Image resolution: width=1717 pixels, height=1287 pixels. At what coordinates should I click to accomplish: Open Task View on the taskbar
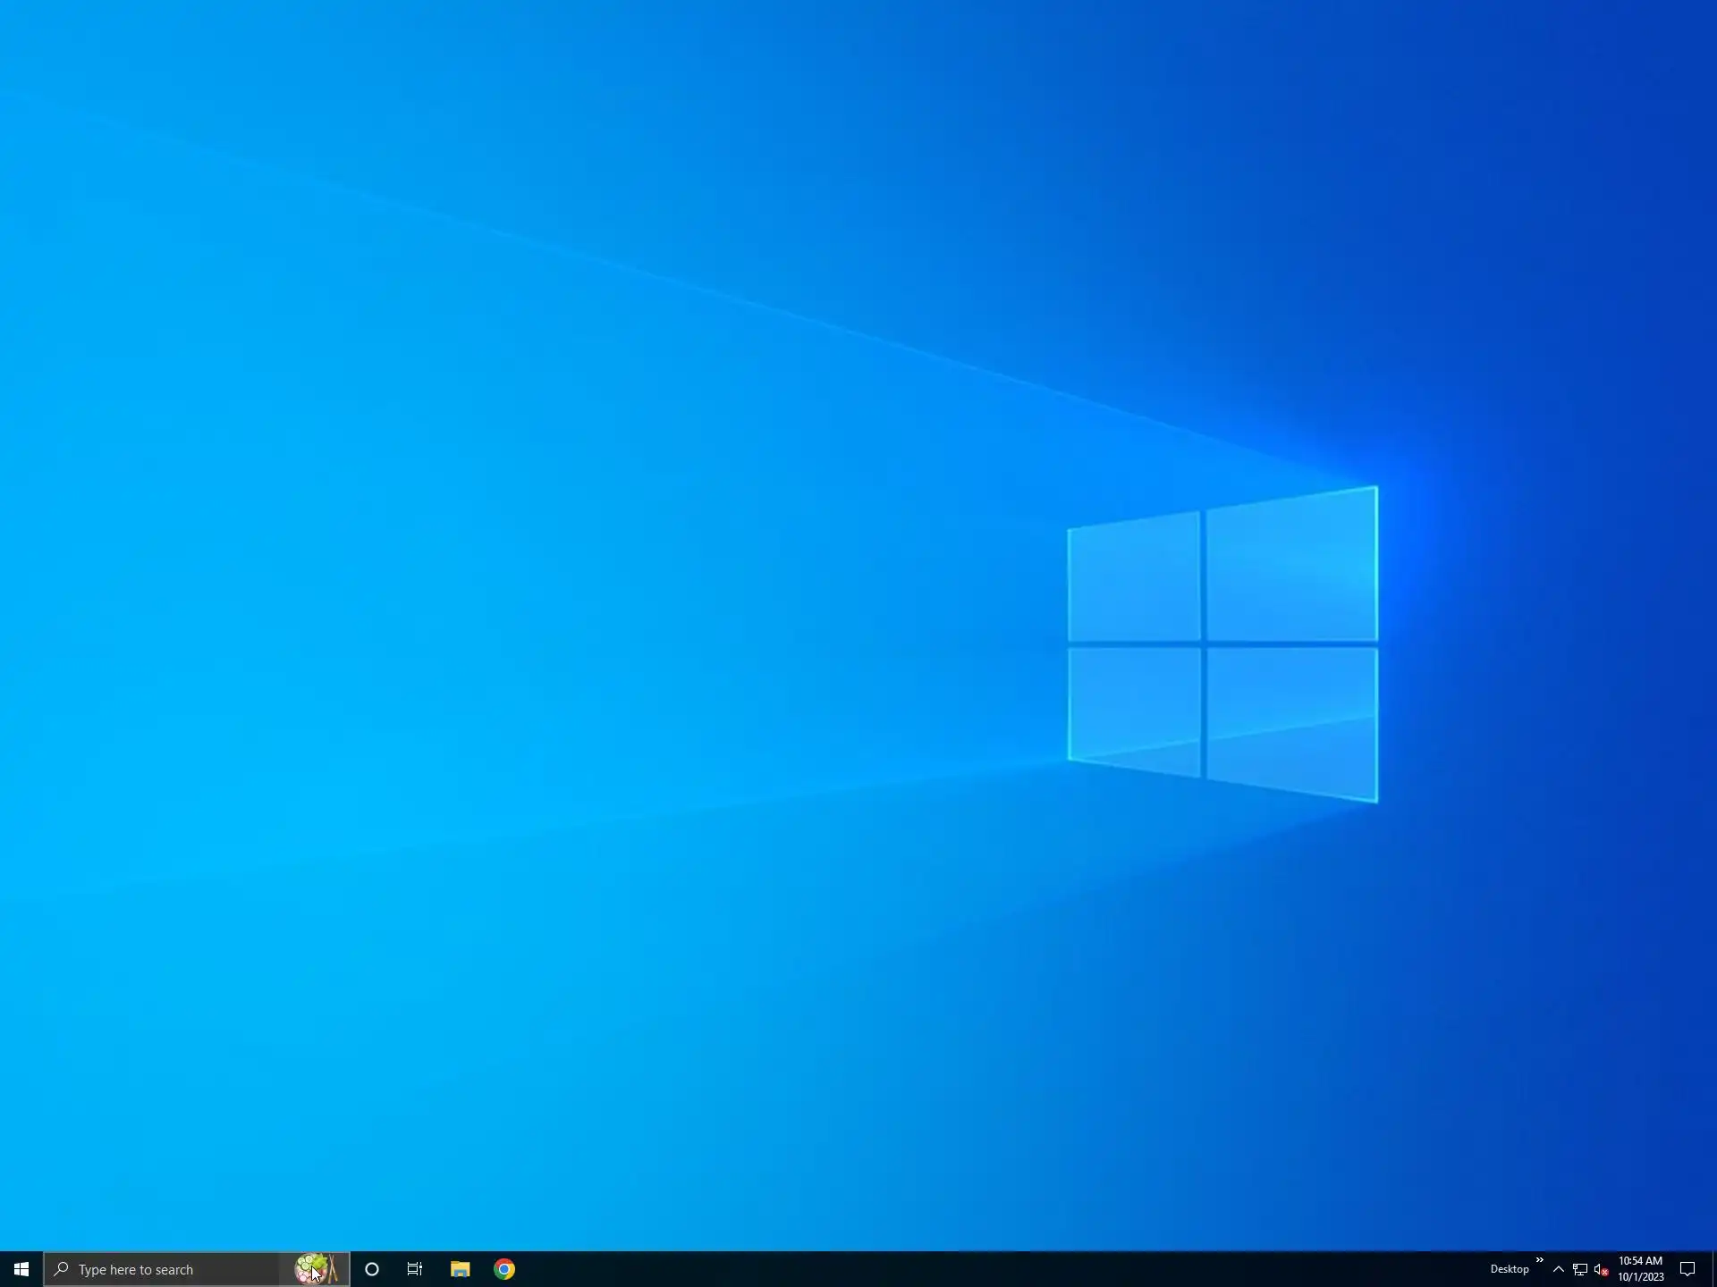(415, 1269)
